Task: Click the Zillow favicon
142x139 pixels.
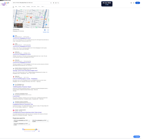Action: 14,36
